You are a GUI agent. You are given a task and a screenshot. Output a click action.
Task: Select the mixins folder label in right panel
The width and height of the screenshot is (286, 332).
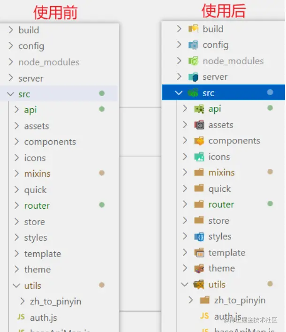[x=221, y=173]
